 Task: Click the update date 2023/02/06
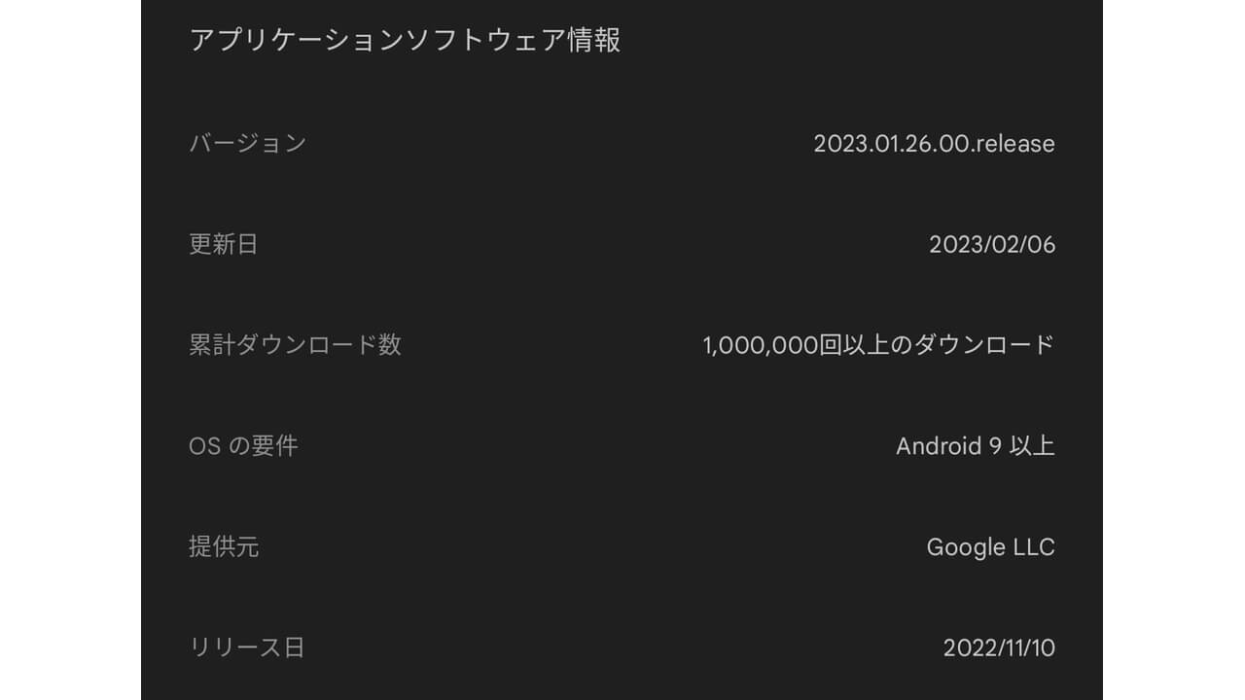[991, 244]
